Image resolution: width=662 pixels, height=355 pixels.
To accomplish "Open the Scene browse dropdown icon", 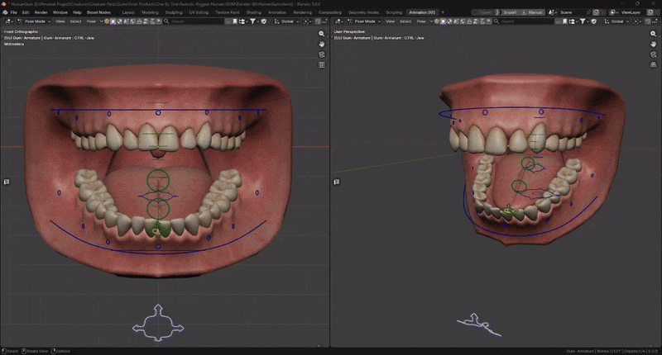I will pyautogui.click(x=552, y=12).
